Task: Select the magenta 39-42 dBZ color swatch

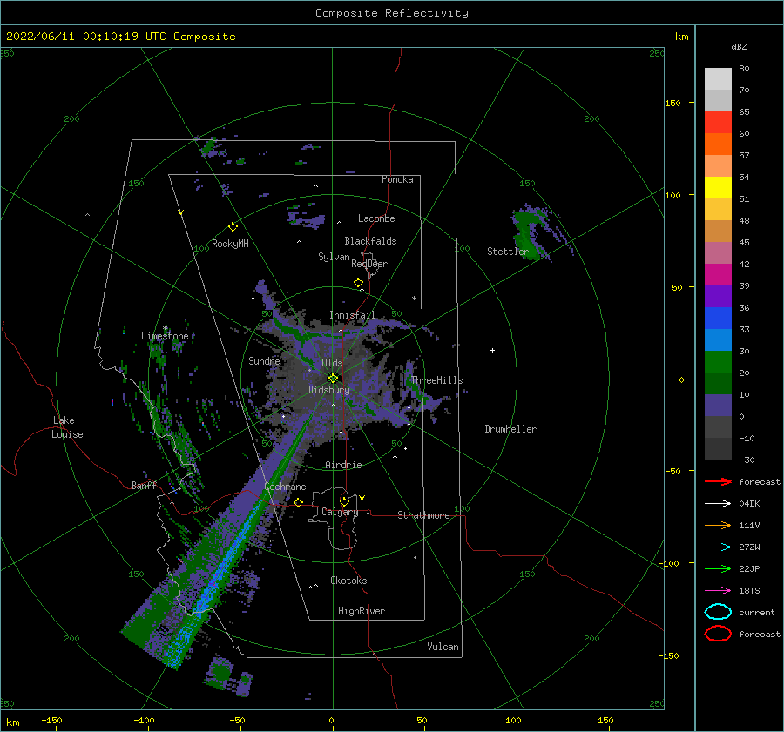Action: [x=718, y=275]
